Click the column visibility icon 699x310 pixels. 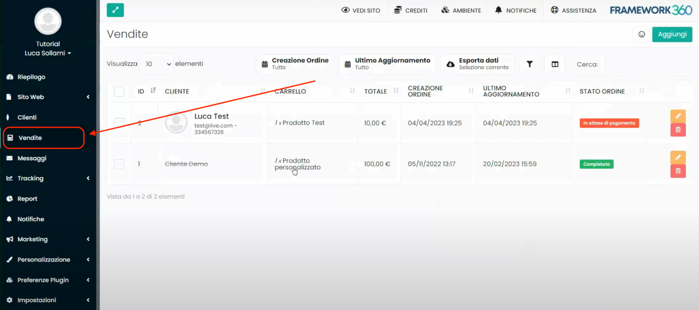coord(554,64)
